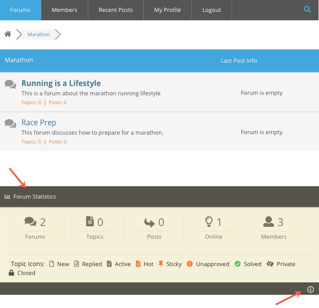Log out using the Logout menu item
The image size is (319, 308).
pos(211,10)
